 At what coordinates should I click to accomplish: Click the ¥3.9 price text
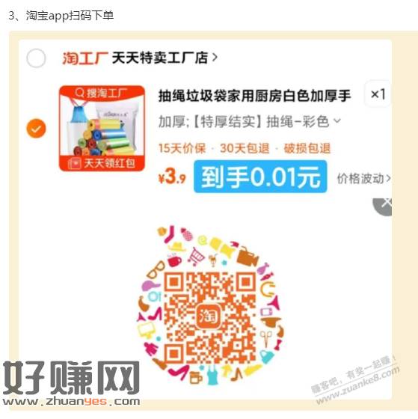172,177
